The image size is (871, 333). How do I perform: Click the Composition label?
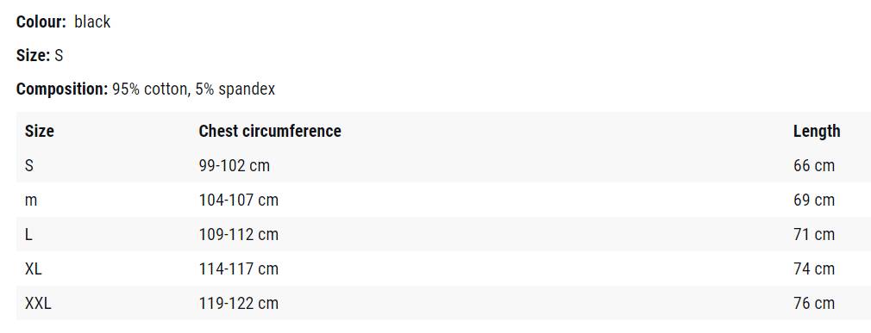point(62,89)
